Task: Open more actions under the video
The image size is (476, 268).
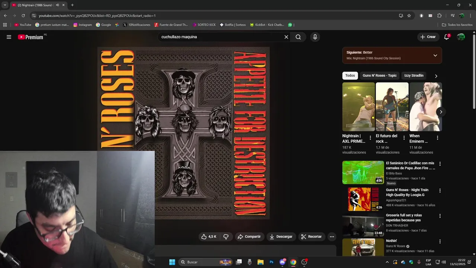Action: click(332, 237)
